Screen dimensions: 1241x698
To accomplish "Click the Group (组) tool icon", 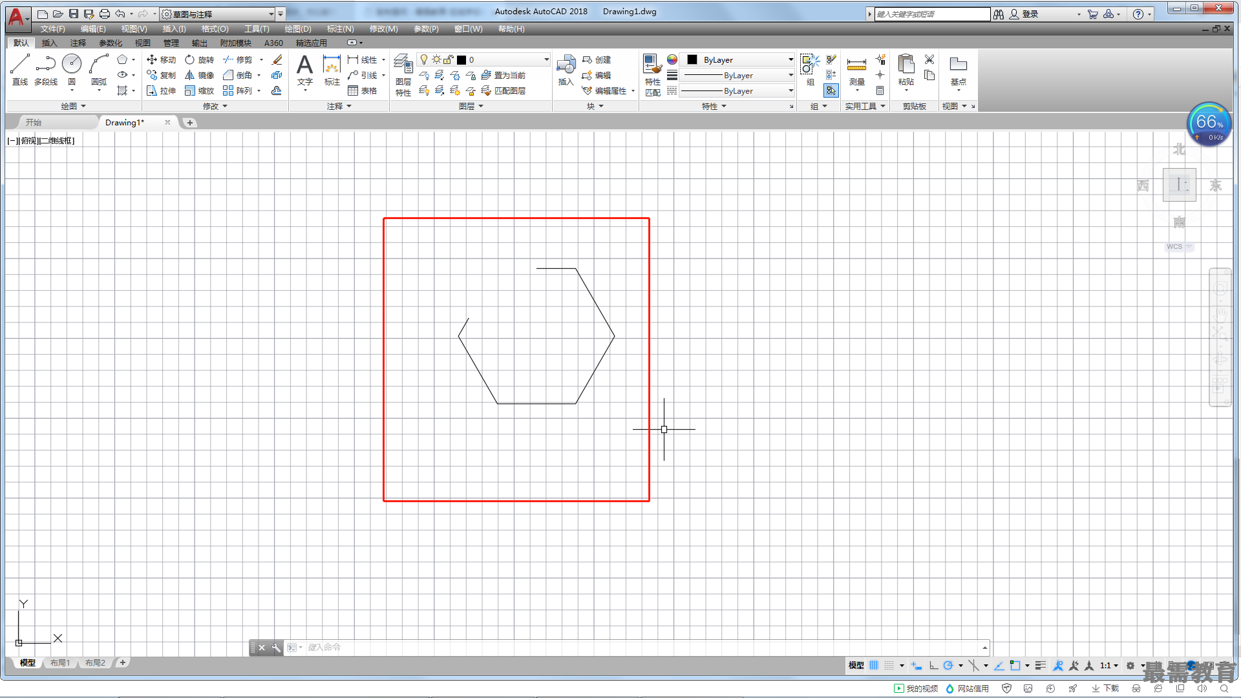I will point(810,70).
